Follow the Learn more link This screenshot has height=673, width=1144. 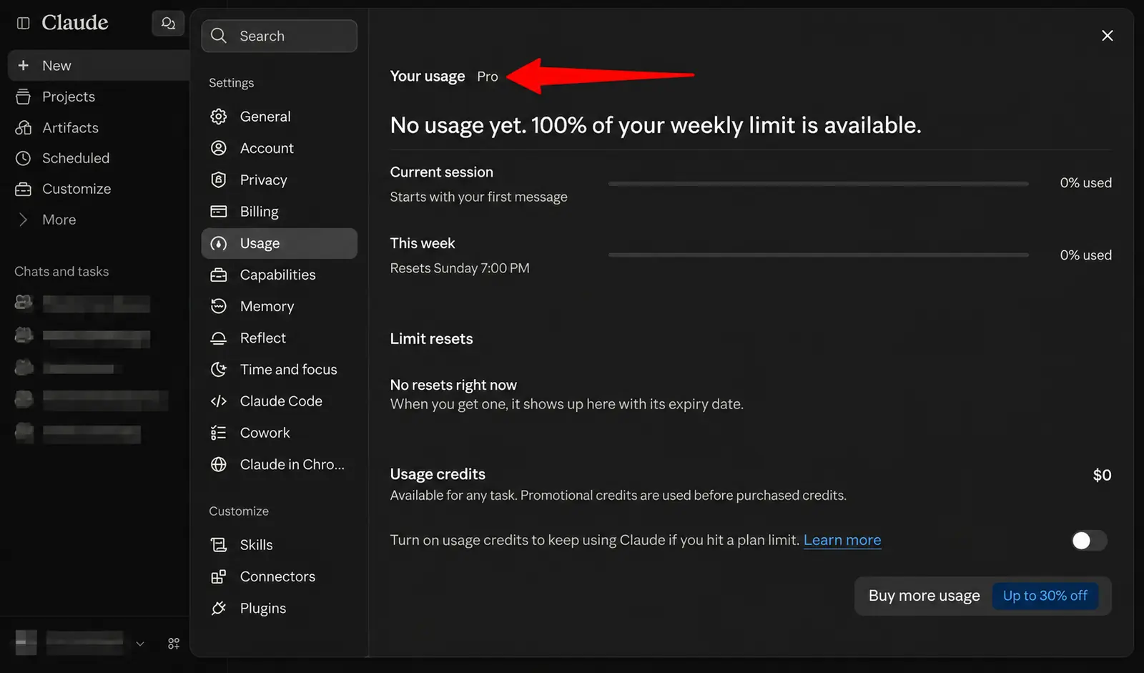tap(842, 540)
